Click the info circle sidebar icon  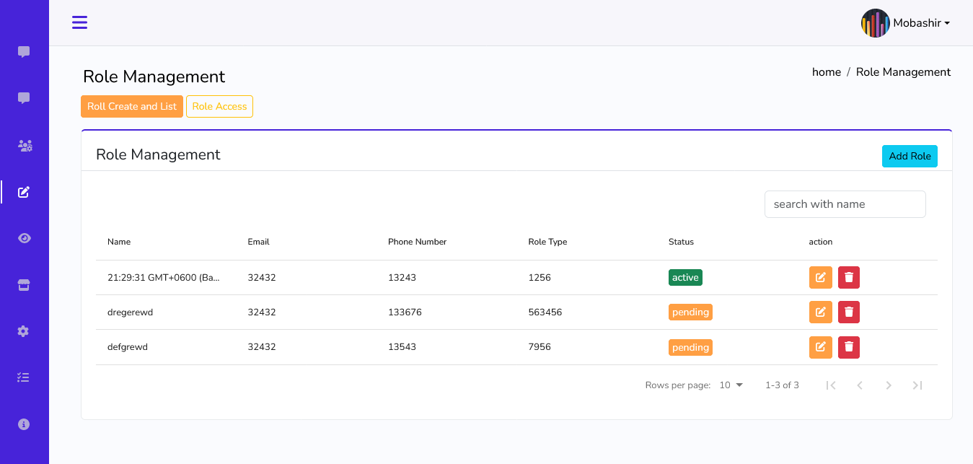[24, 424]
